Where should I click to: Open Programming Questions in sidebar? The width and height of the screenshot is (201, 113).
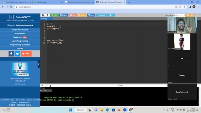[x=20, y=45]
